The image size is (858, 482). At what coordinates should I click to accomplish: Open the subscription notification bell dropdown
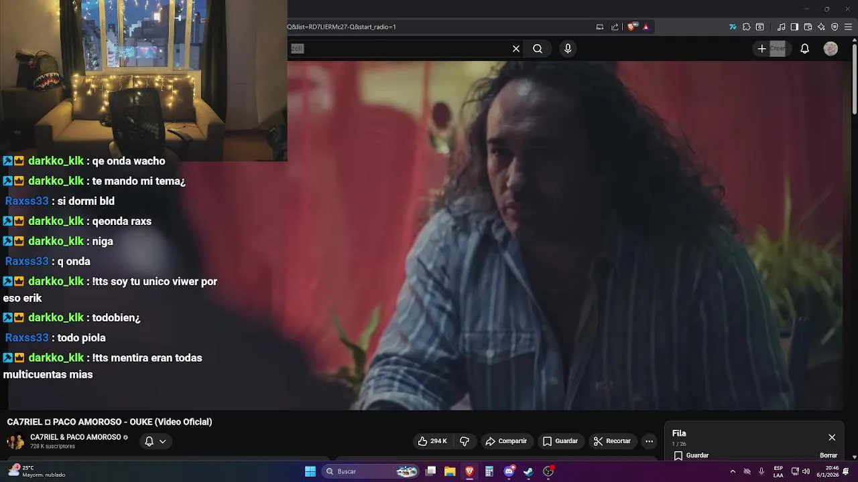tap(156, 441)
